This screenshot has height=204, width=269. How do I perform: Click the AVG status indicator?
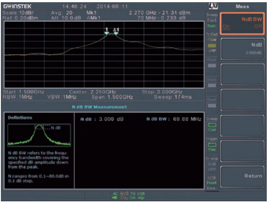click(x=124, y=196)
